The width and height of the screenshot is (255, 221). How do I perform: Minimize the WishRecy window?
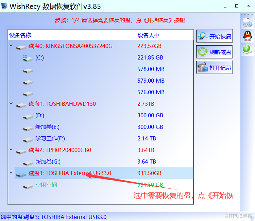[225, 6]
